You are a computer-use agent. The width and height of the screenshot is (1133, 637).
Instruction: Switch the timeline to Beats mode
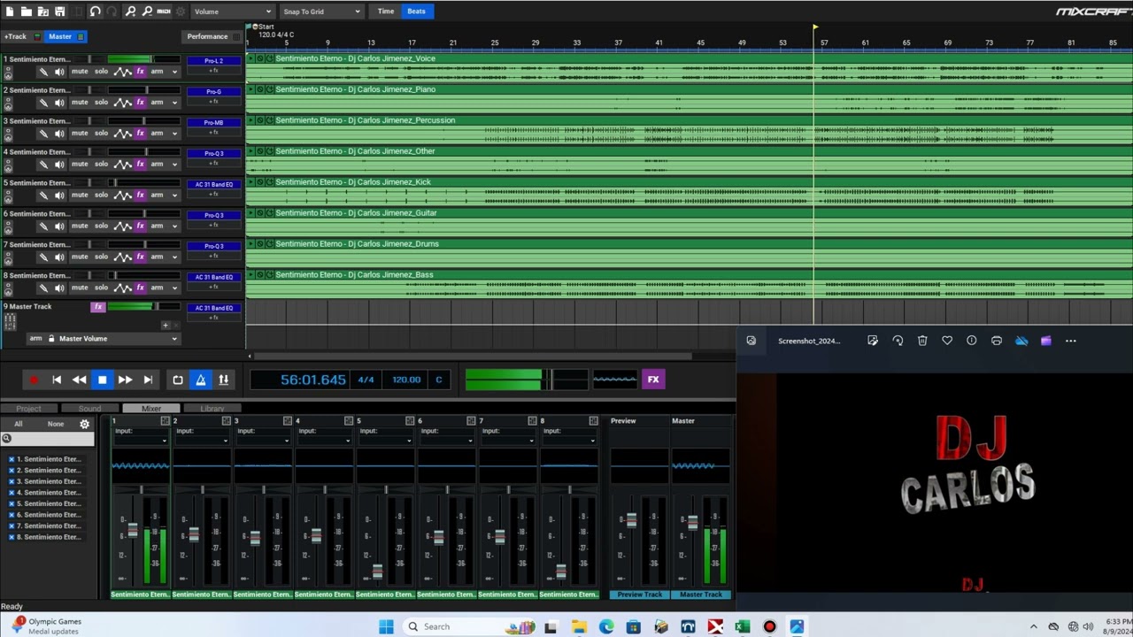tap(416, 12)
